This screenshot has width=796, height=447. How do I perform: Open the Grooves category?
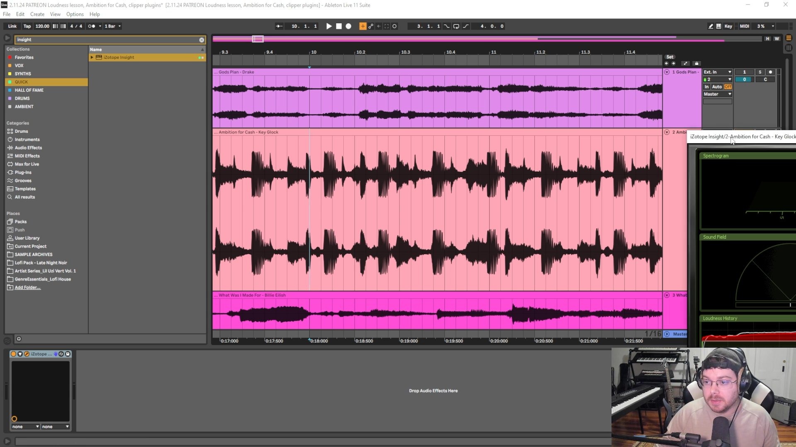[23, 181]
